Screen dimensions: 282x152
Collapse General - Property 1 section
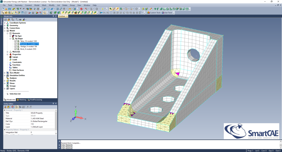(5, 110)
